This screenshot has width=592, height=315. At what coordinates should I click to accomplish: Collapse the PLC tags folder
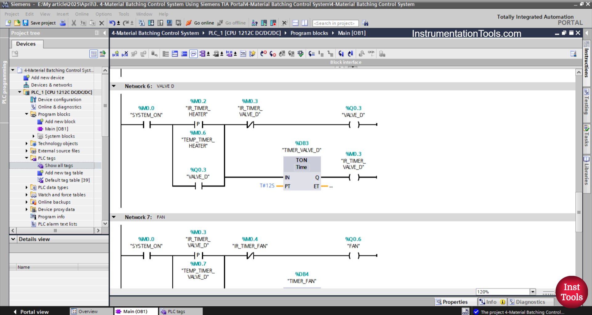[x=27, y=158]
